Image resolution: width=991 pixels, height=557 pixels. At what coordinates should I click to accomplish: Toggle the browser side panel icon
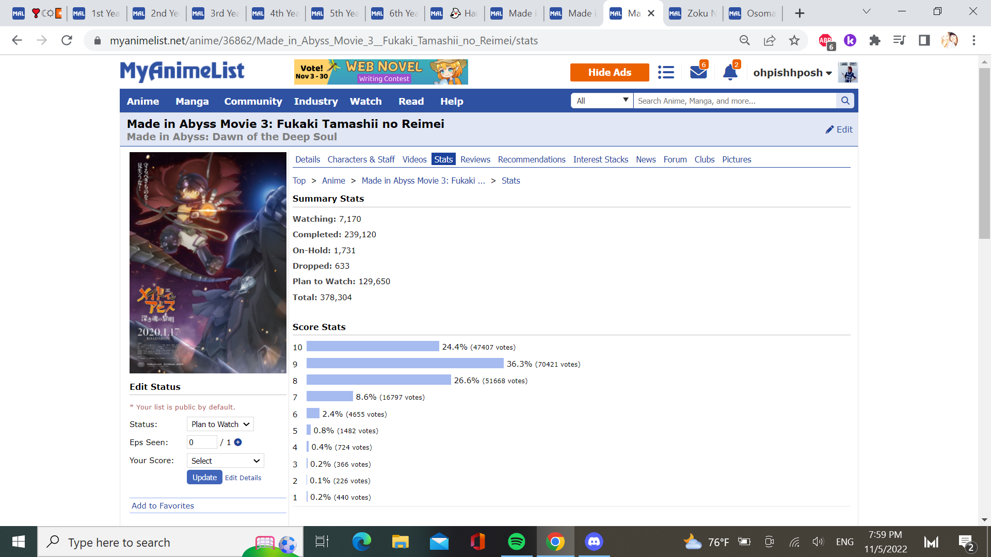point(924,40)
